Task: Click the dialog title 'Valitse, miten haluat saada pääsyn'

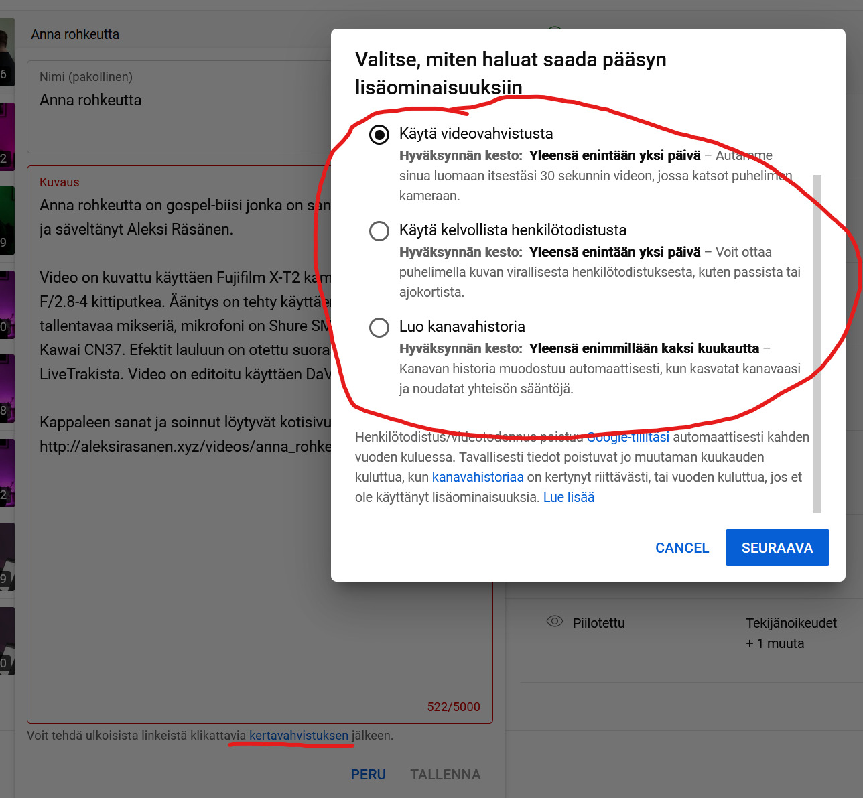Action: click(x=511, y=60)
